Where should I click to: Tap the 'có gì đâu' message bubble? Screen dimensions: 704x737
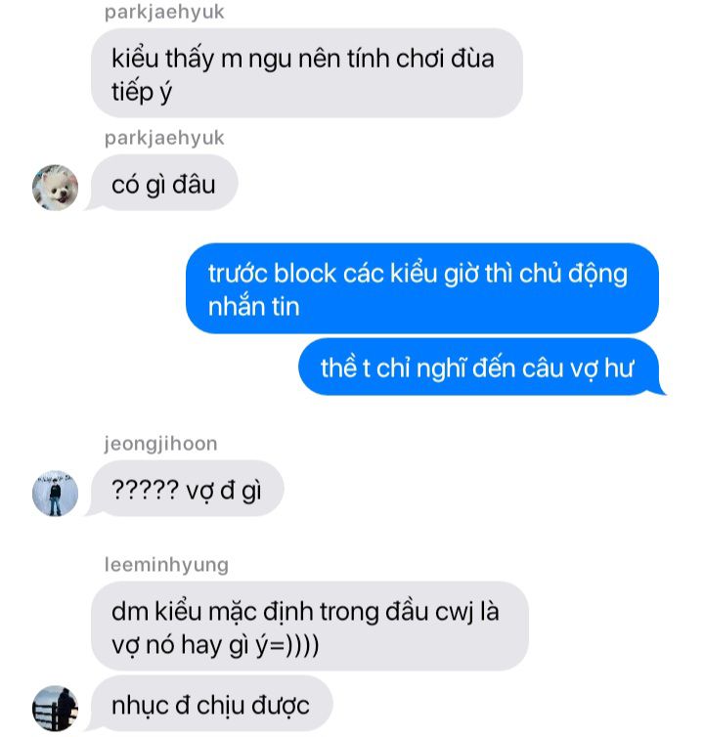163,183
